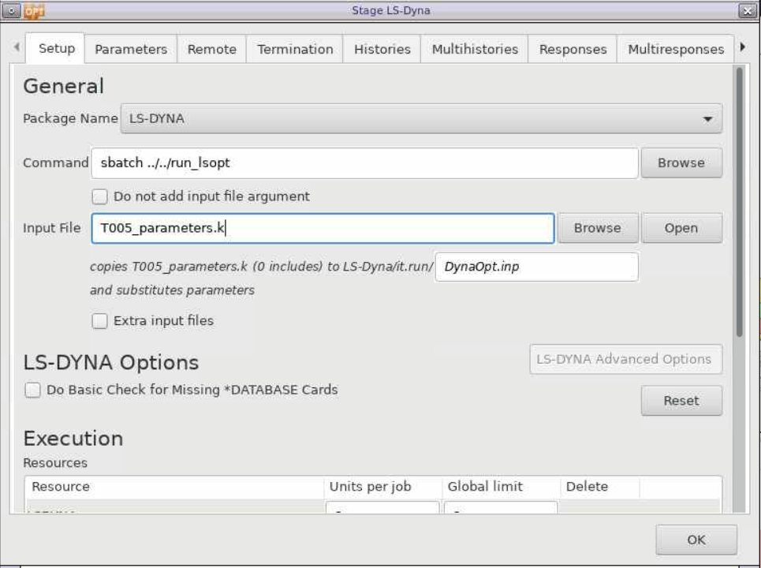Open the Multiresponses tab
Viewport: 761px width, 568px height.
tap(676, 49)
